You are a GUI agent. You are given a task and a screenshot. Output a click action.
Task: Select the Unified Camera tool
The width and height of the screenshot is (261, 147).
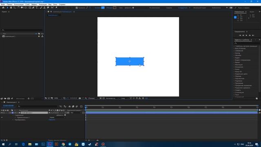coord(22,8)
